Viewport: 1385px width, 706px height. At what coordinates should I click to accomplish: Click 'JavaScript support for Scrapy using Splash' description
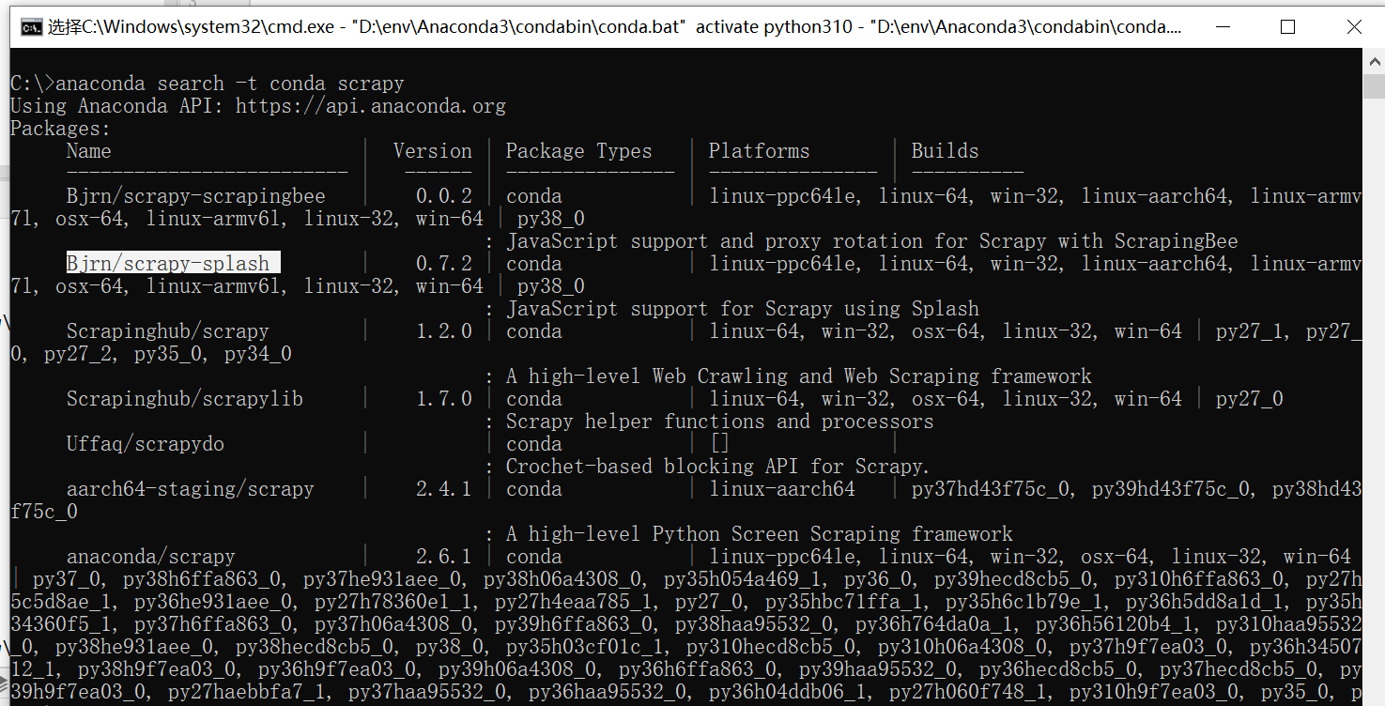[742, 309]
